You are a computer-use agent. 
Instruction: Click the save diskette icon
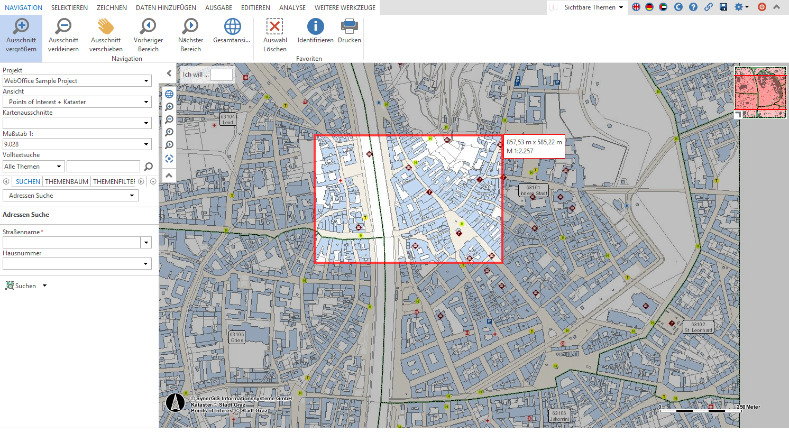[x=723, y=7]
